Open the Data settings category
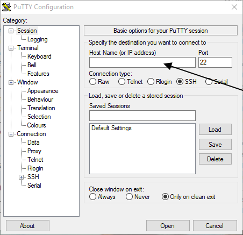Screen dimensions: 243x235 (x=33, y=143)
